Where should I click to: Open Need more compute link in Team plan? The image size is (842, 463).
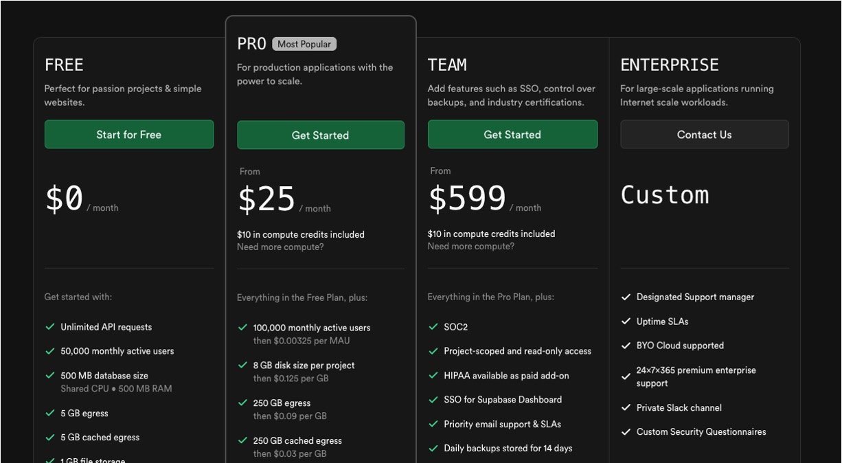(x=470, y=246)
